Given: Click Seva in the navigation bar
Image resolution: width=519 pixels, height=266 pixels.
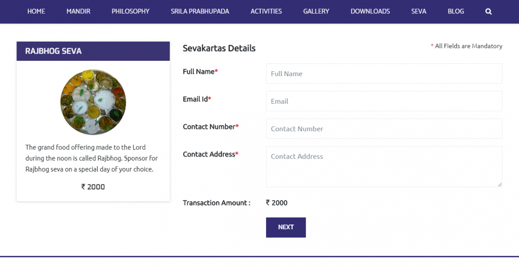Looking at the screenshot, I should 418,12.
